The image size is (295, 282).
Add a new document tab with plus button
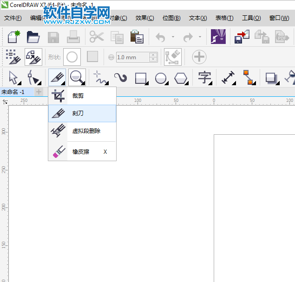point(39,92)
